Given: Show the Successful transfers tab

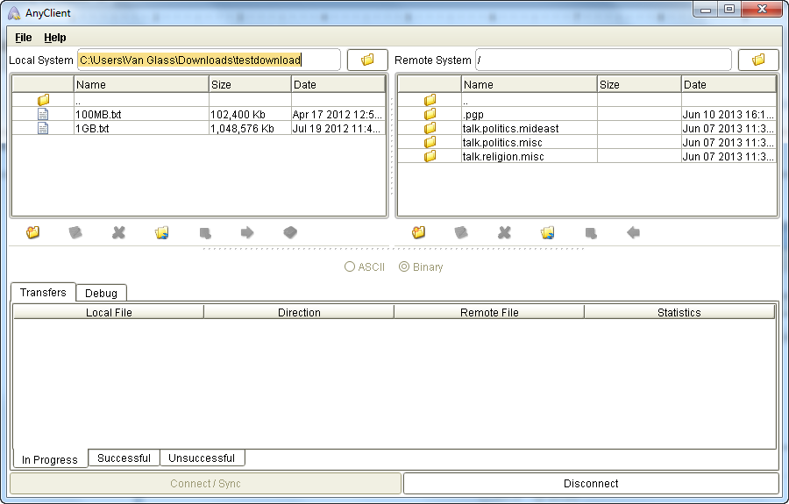Looking at the screenshot, I should tap(124, 458).
